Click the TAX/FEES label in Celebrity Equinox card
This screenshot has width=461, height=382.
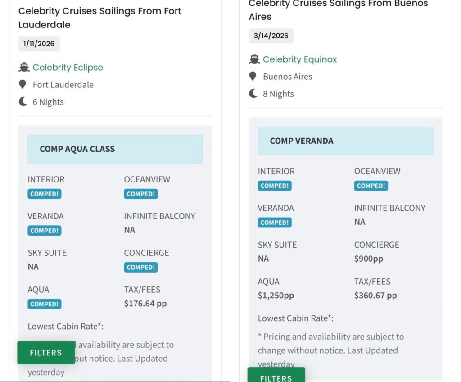[372, 282]
